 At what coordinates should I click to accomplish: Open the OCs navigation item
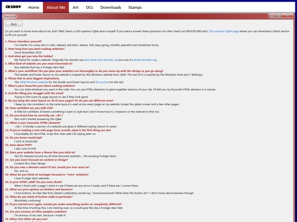(x=90, y=7)
